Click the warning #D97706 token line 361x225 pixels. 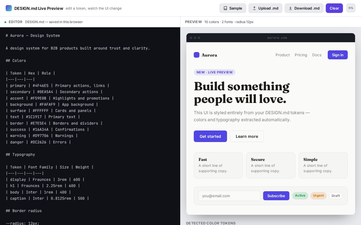click(42, 136)
